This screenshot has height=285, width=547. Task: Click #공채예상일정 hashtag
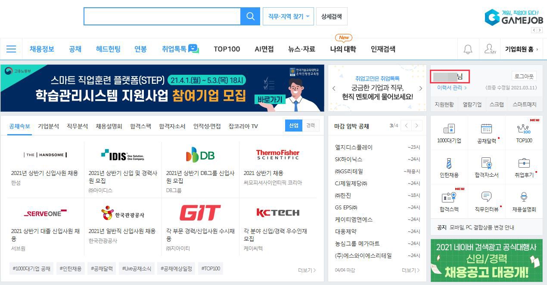click(176, 269)
